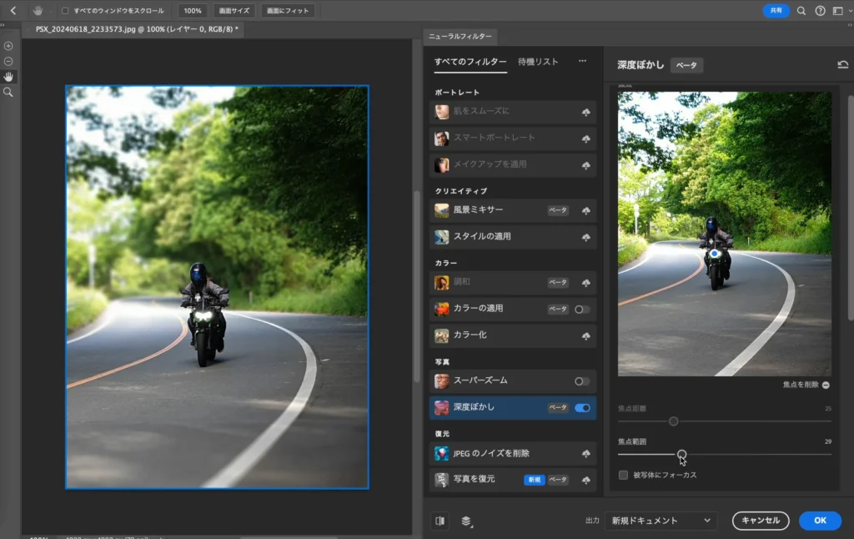This screenshot has height=539, width=854.
Task: Enable すべてのウィンドウをスクロール checkbox
Action: point(66,11)
